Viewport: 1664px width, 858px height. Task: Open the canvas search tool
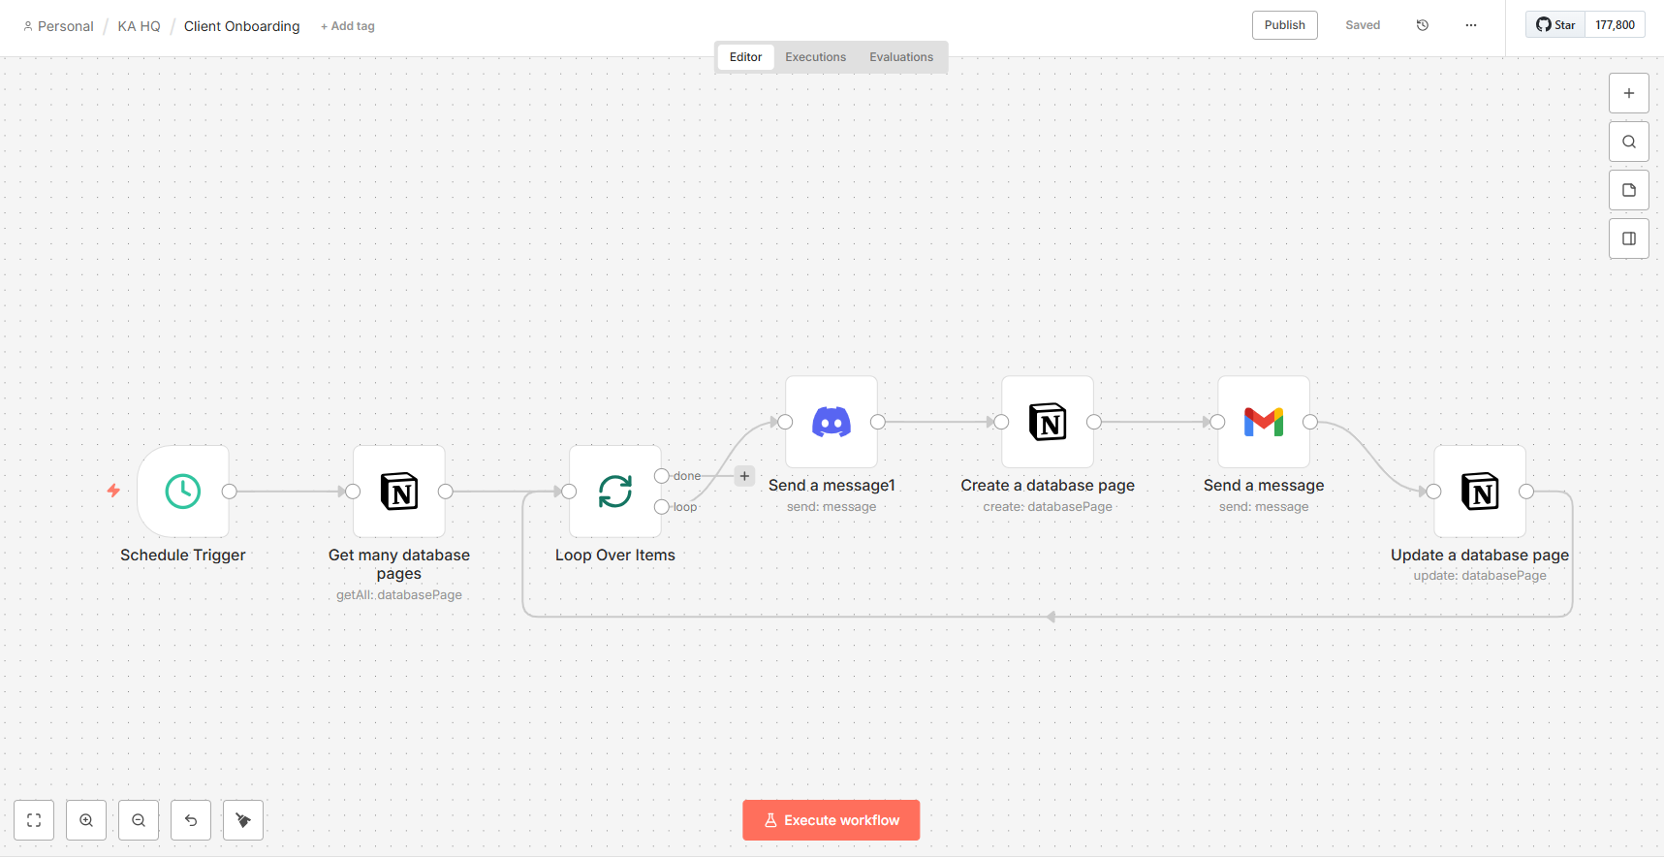1629,143
